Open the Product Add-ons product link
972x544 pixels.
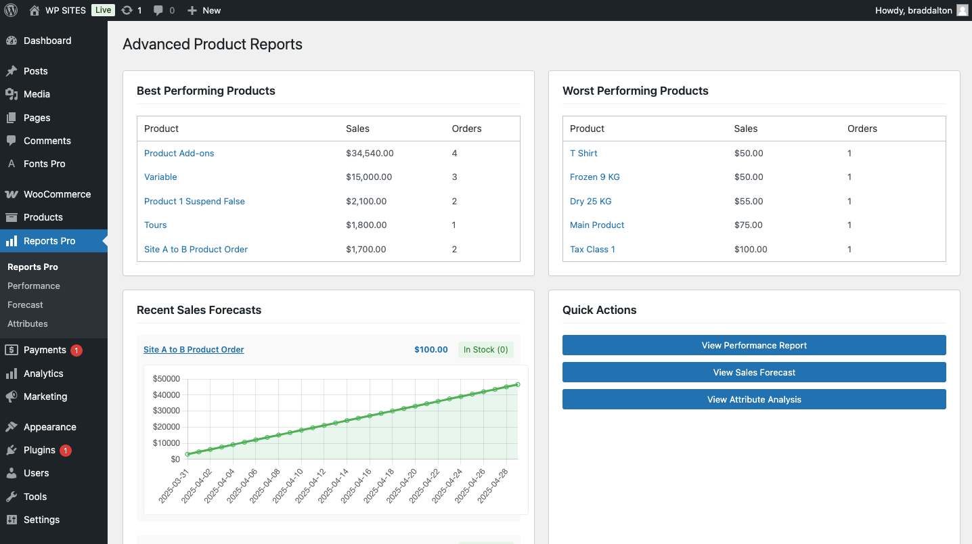(x=179, y=153)
